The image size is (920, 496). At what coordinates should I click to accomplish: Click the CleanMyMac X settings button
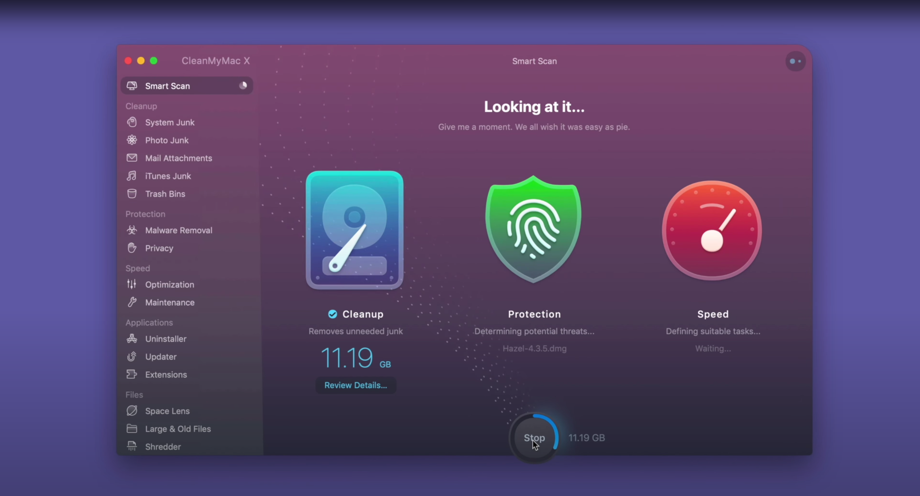pyautogui.click(x=795, y=60)
